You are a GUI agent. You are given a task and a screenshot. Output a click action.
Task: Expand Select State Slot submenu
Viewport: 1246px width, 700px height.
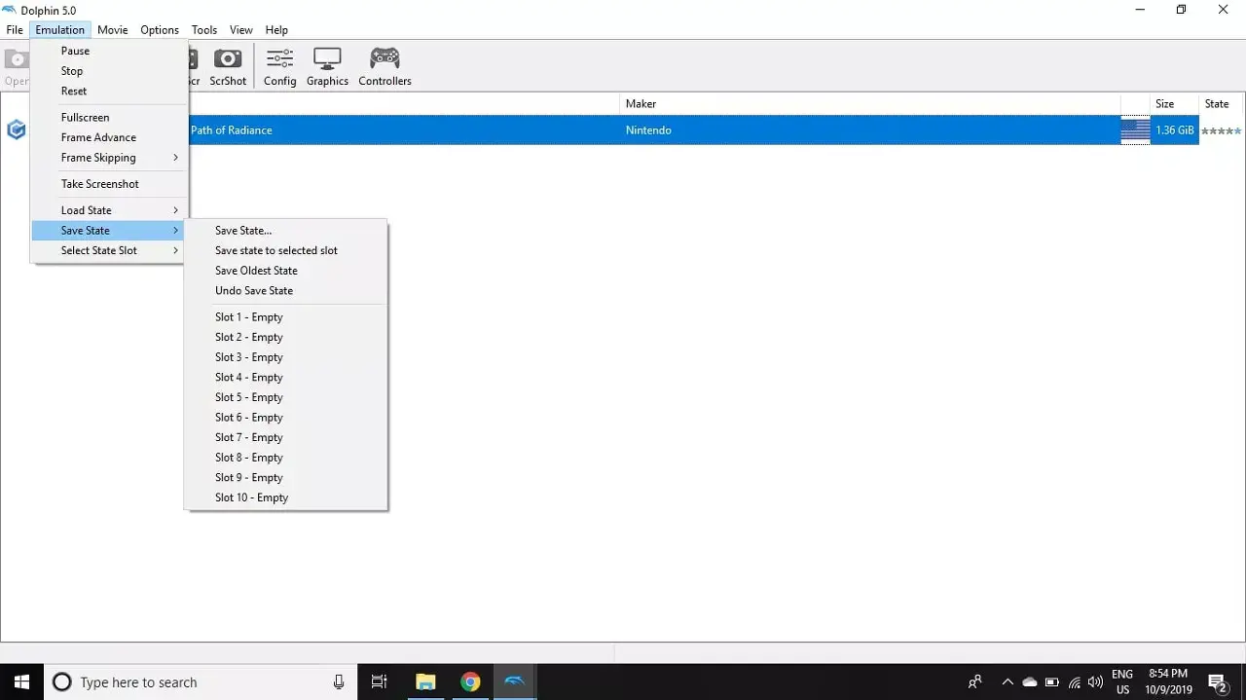(x=109, y=250)
